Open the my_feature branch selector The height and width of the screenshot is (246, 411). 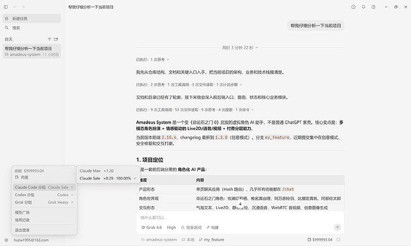[x=211, y=239]
